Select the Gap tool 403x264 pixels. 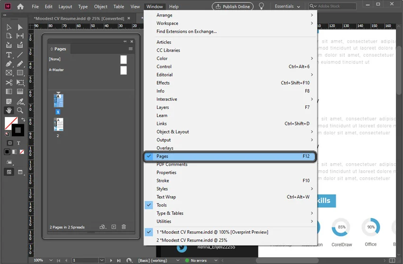(20, 36)
